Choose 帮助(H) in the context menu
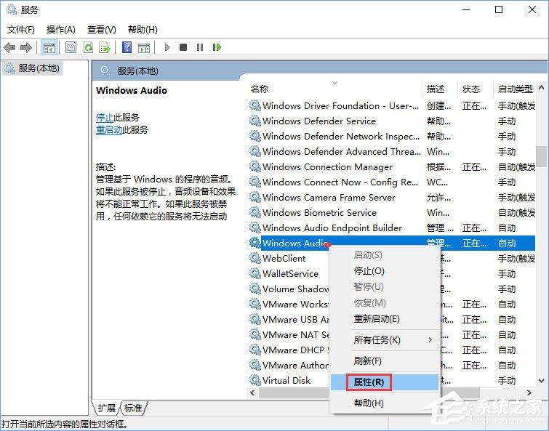This screenshot has height=431, width=549. pyautogui.click(x=385, y=403)
